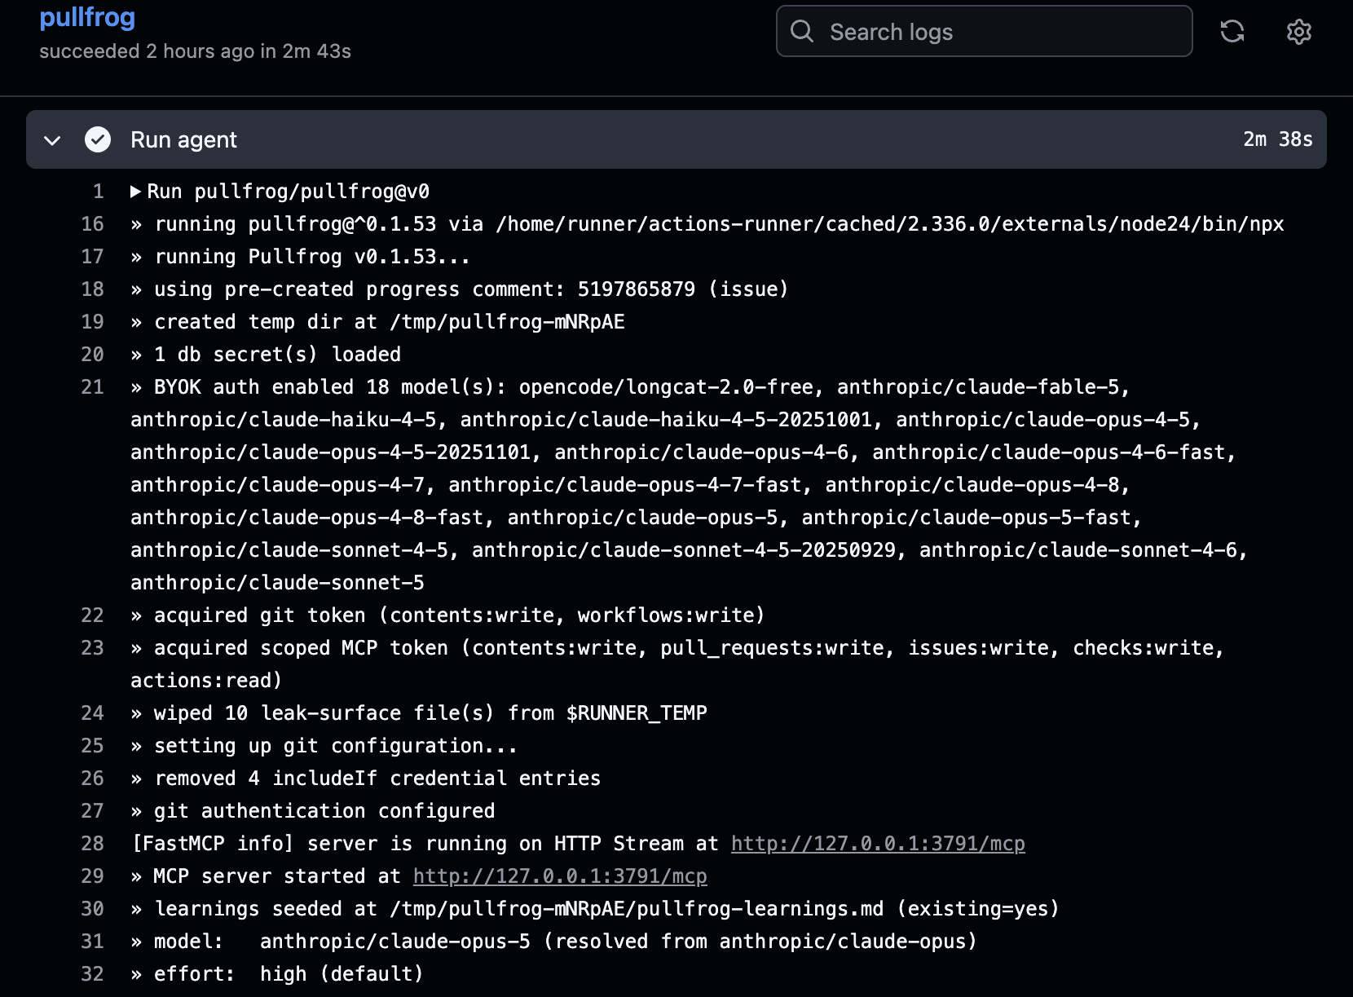The image size is (1353, 997).
Task: Select log line number 24
Action: tap(93, 713)
